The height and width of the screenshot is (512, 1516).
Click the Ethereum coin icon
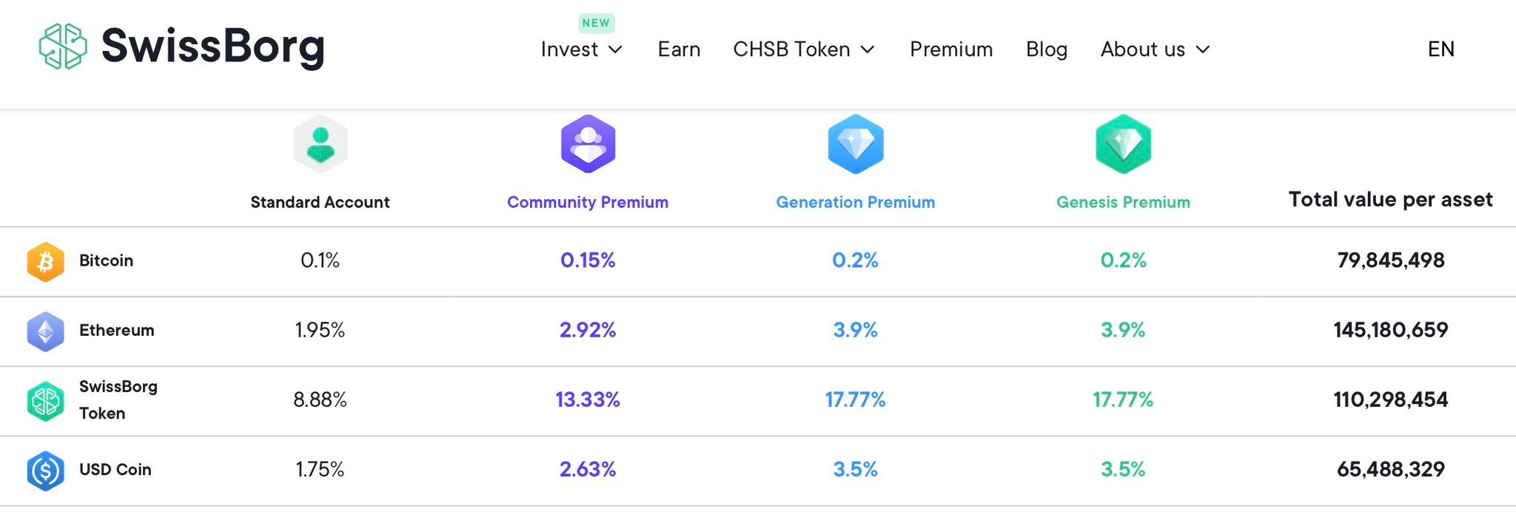click(x=46, y=331)
